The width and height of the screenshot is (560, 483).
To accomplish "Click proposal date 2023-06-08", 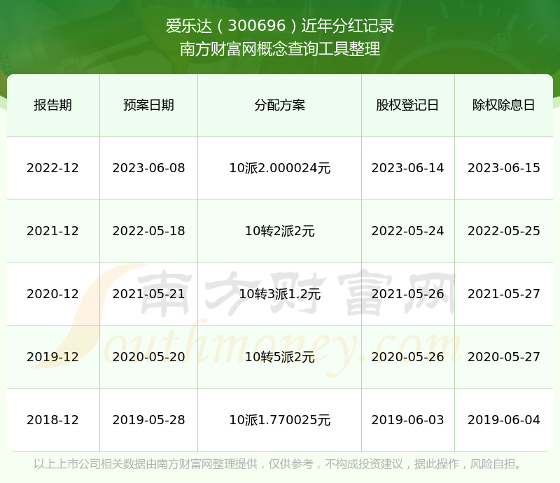I will pyautogui.click(x=148, y=168).
